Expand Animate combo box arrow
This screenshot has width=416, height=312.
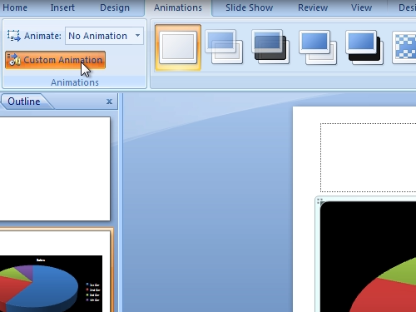(x=137, y=36)
